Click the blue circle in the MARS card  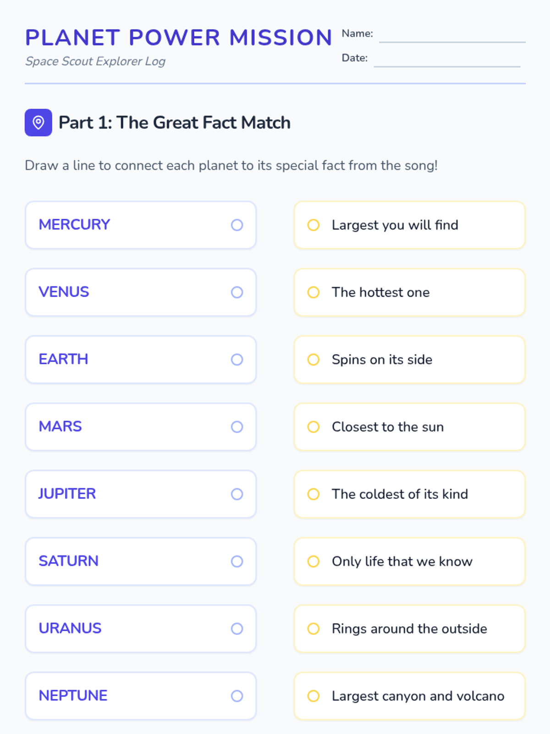pos(237,427)
